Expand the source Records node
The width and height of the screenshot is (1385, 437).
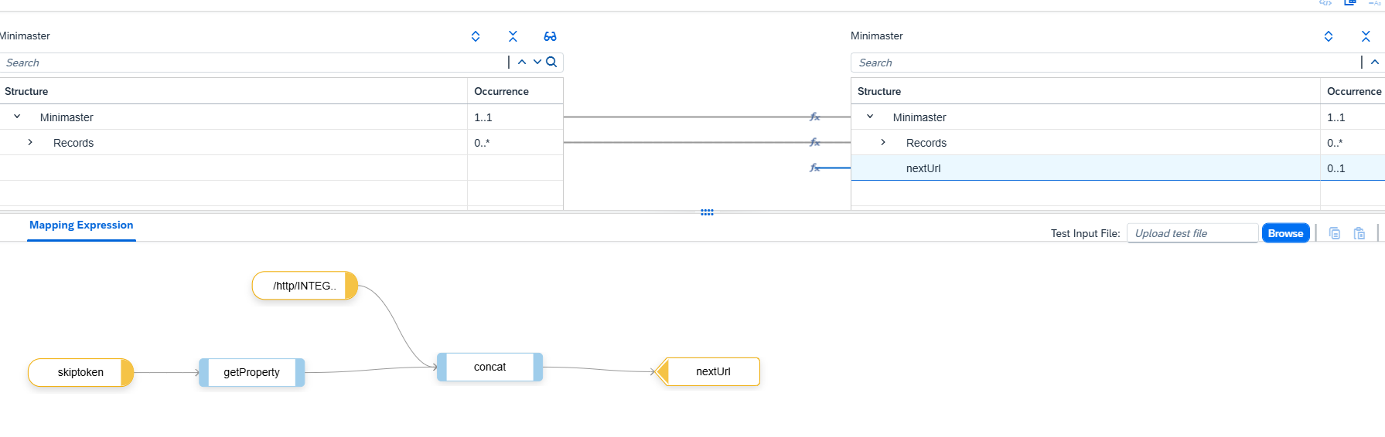[x=30, y=142]
